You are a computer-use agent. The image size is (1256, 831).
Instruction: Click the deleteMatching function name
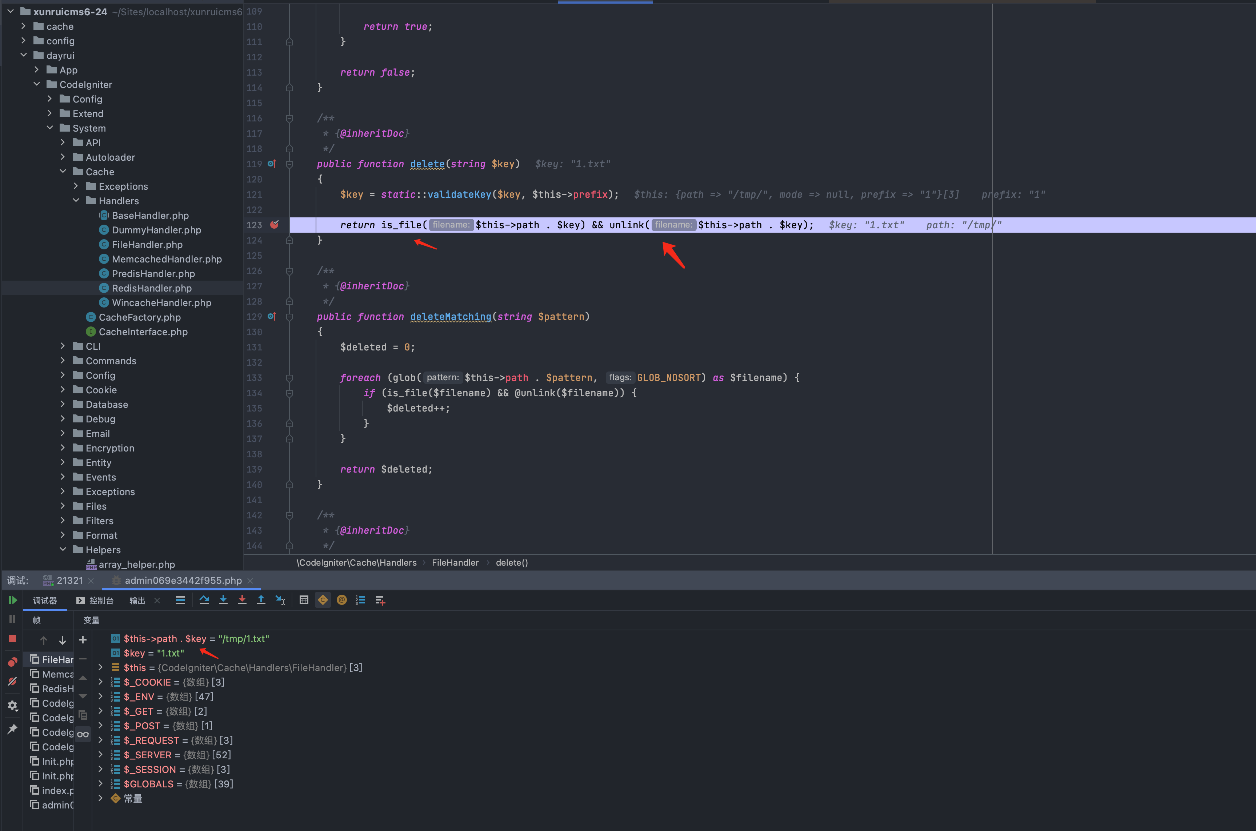coord(451,316)
